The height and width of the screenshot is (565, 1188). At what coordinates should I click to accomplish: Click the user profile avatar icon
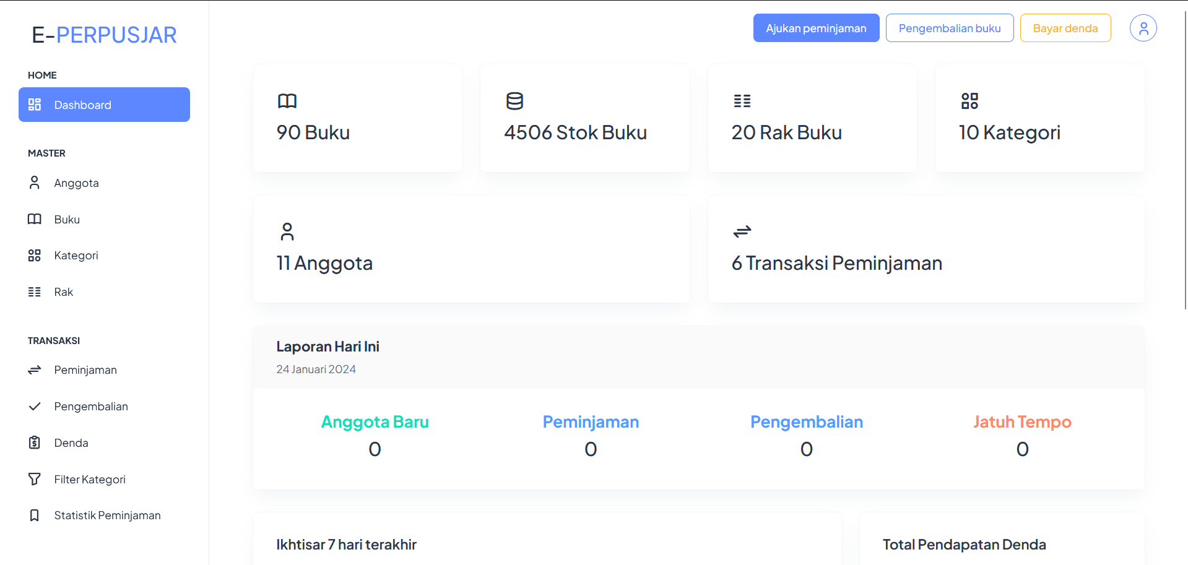[1143, 28]
